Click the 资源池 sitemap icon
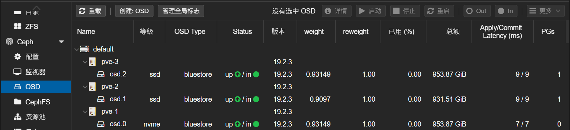The width and height of the screenshot is (570, 130). (17, 117)
